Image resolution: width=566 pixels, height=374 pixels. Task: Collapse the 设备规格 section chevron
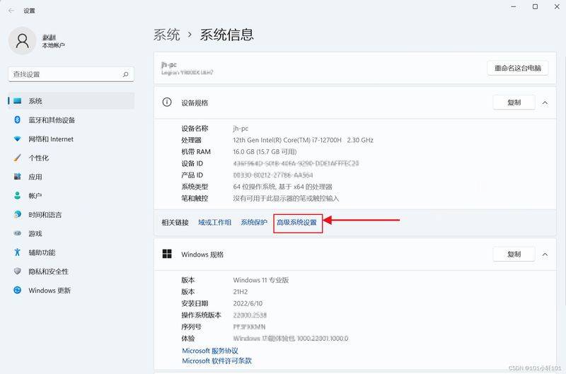pyautogui.click(x=545, y=103)
